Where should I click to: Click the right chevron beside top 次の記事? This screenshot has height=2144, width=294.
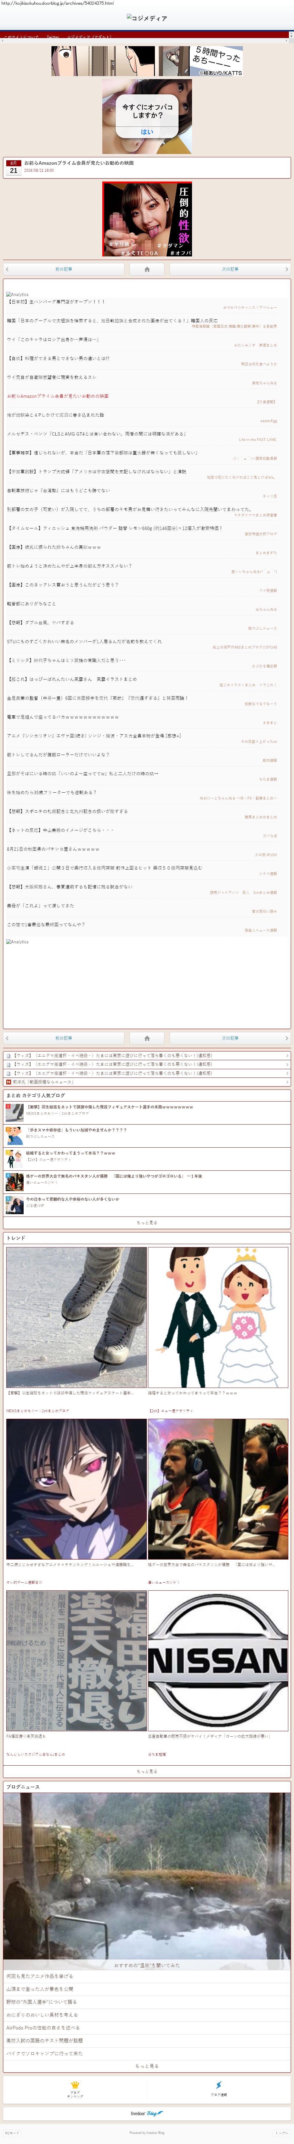[x=287, y=269]
